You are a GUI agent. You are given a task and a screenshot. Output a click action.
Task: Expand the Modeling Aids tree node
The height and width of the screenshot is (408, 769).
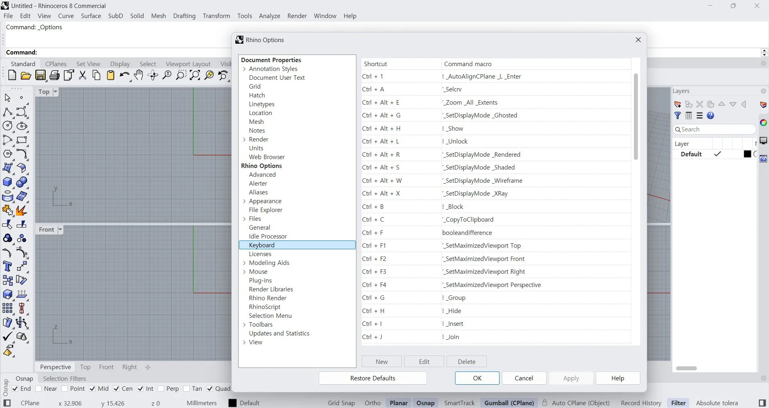tap(244, 263)
